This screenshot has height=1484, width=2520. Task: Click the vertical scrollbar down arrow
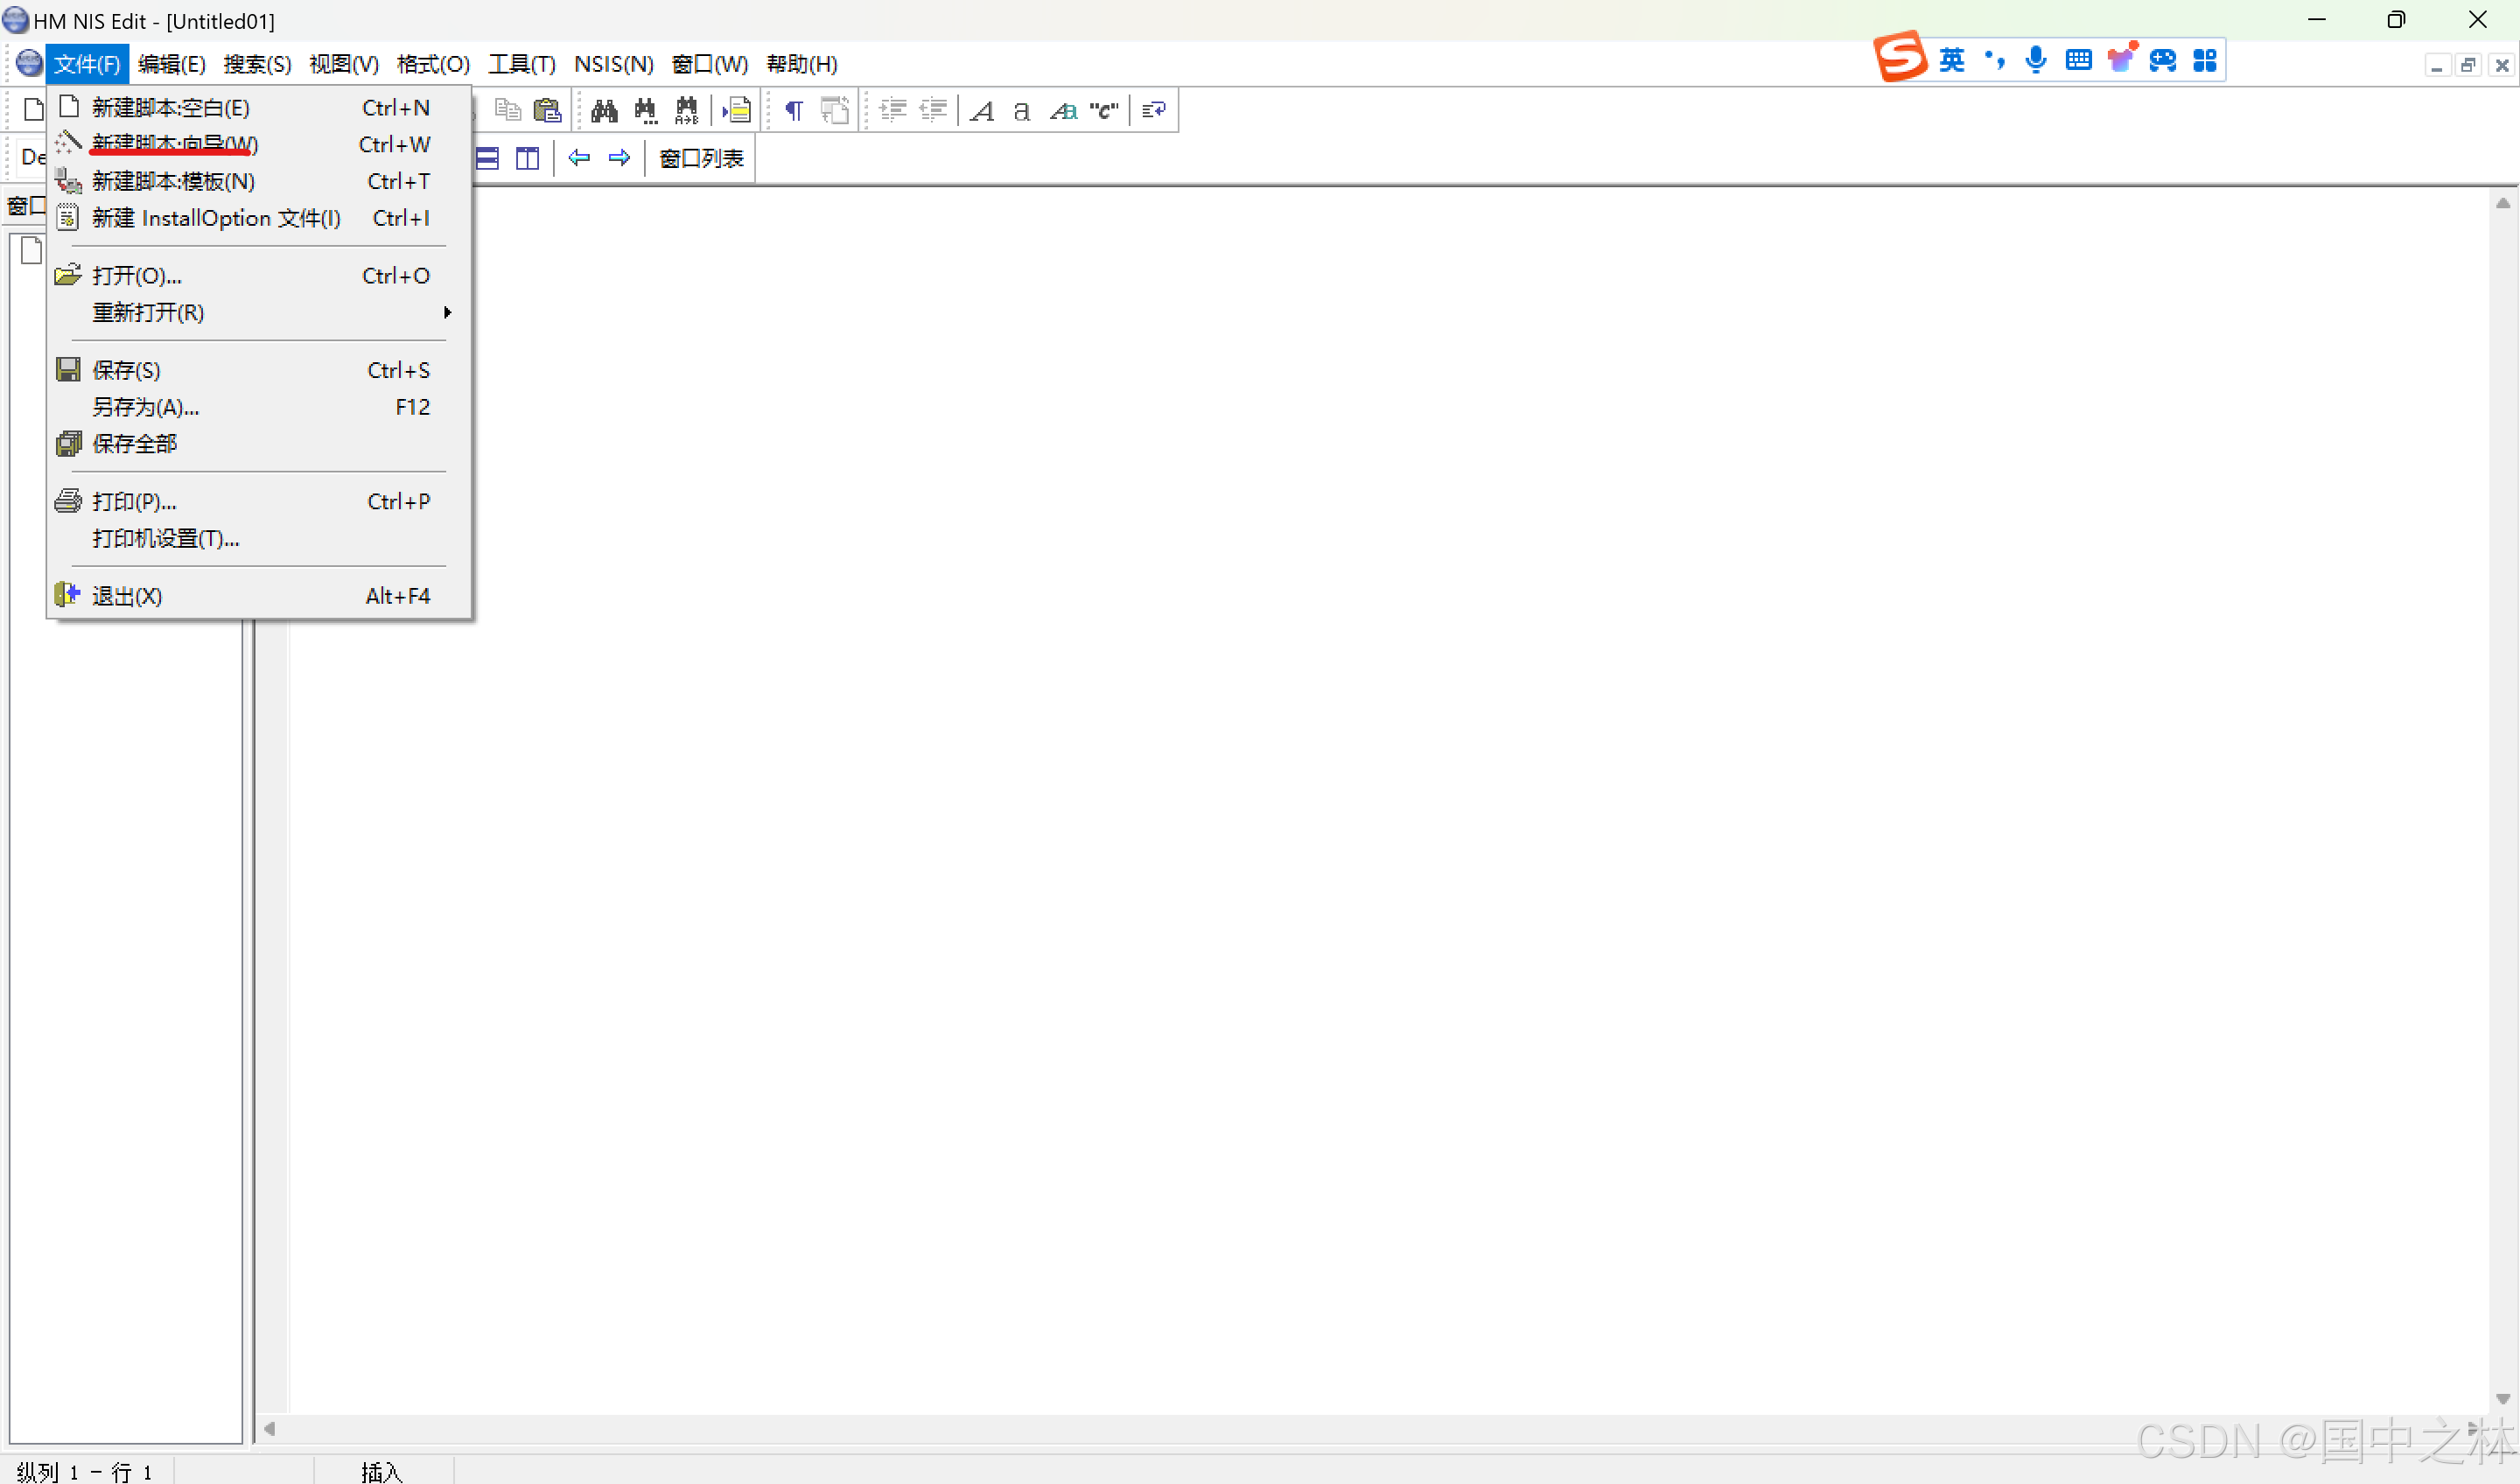[2502, 1399]
